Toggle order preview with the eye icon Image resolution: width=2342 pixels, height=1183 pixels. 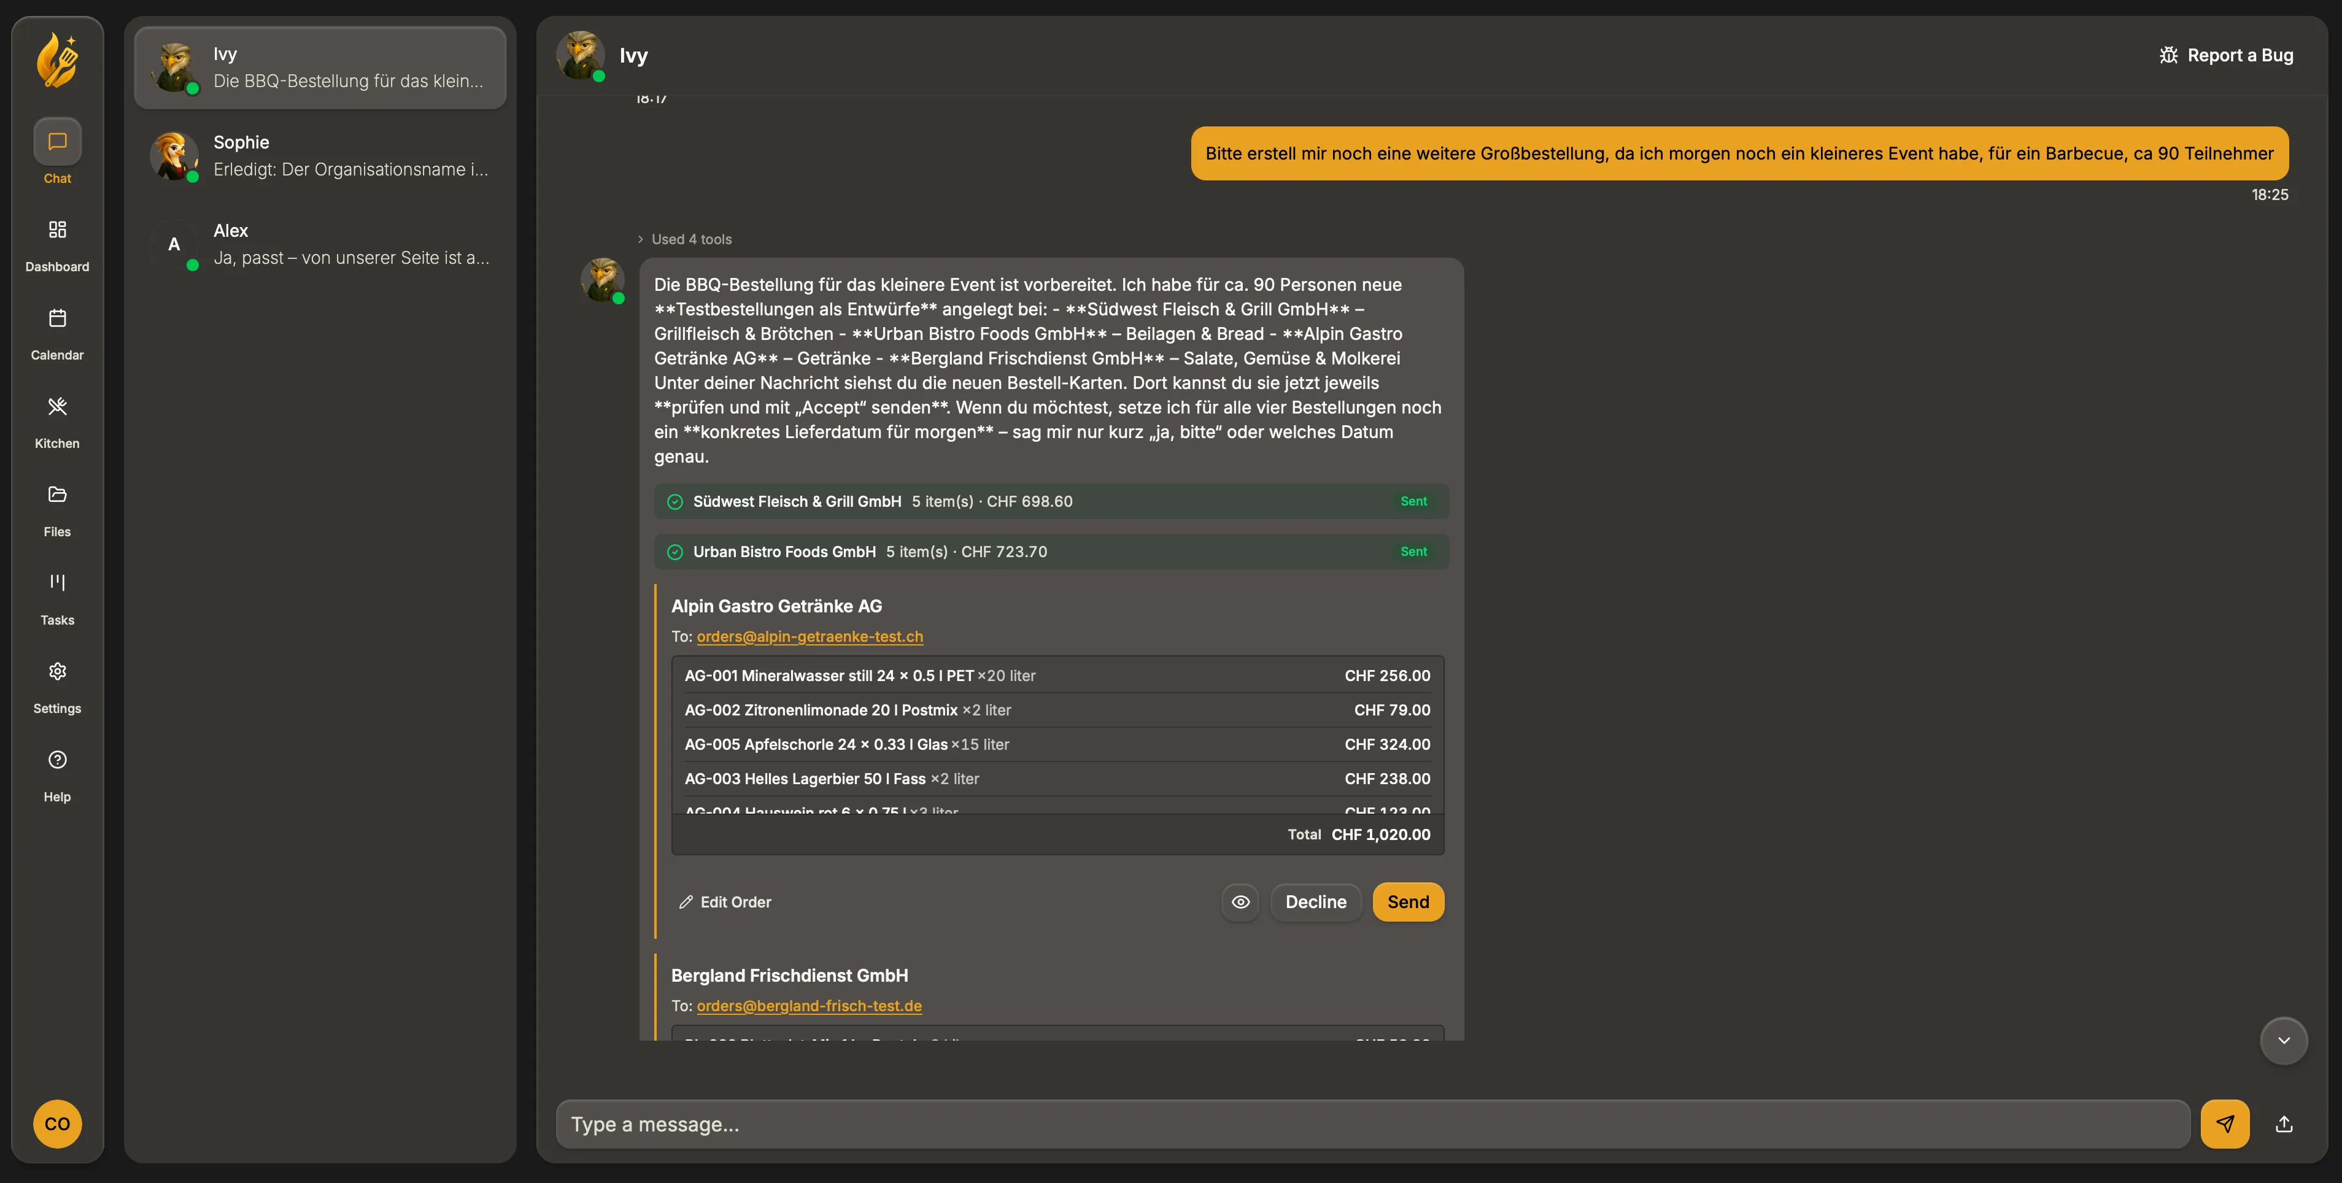[x=1240, y=902]
